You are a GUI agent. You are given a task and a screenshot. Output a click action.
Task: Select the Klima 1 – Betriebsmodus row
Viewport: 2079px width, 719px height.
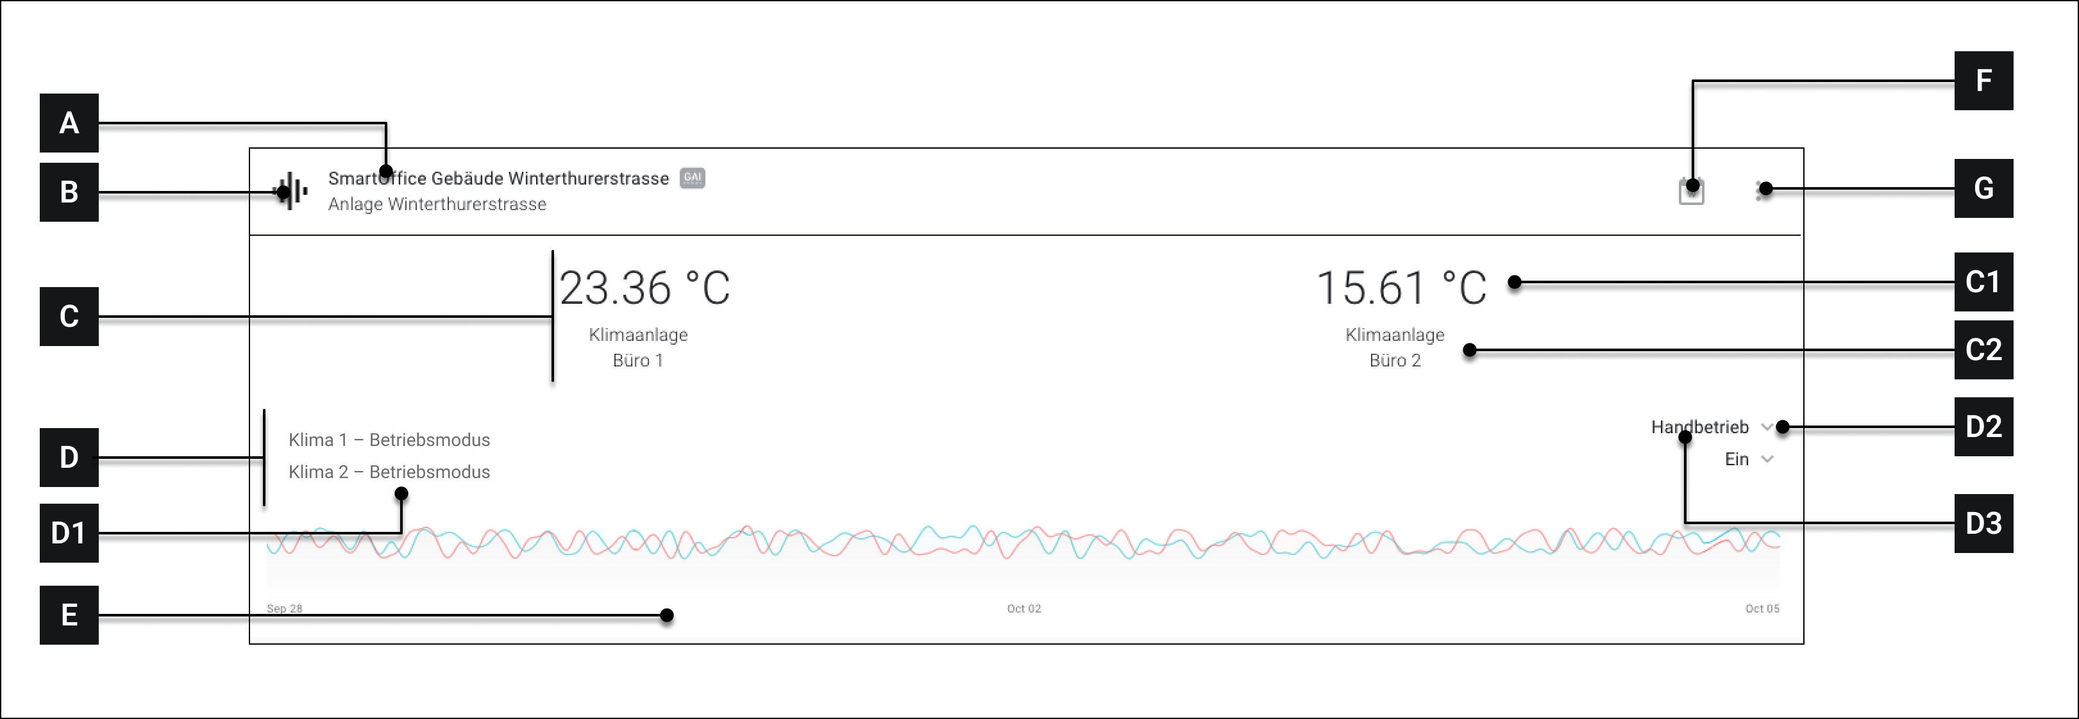coord(389,440)
